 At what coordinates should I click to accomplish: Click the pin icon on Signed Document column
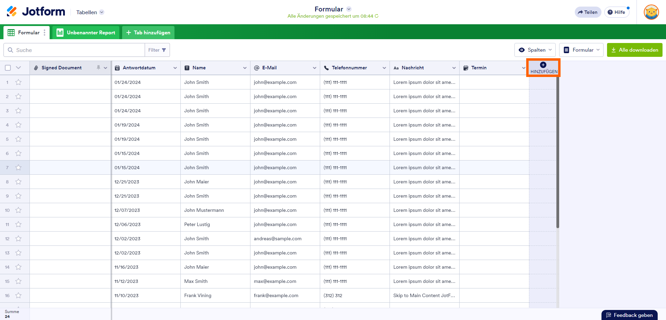pyautogui.click(x=99, y=68)
